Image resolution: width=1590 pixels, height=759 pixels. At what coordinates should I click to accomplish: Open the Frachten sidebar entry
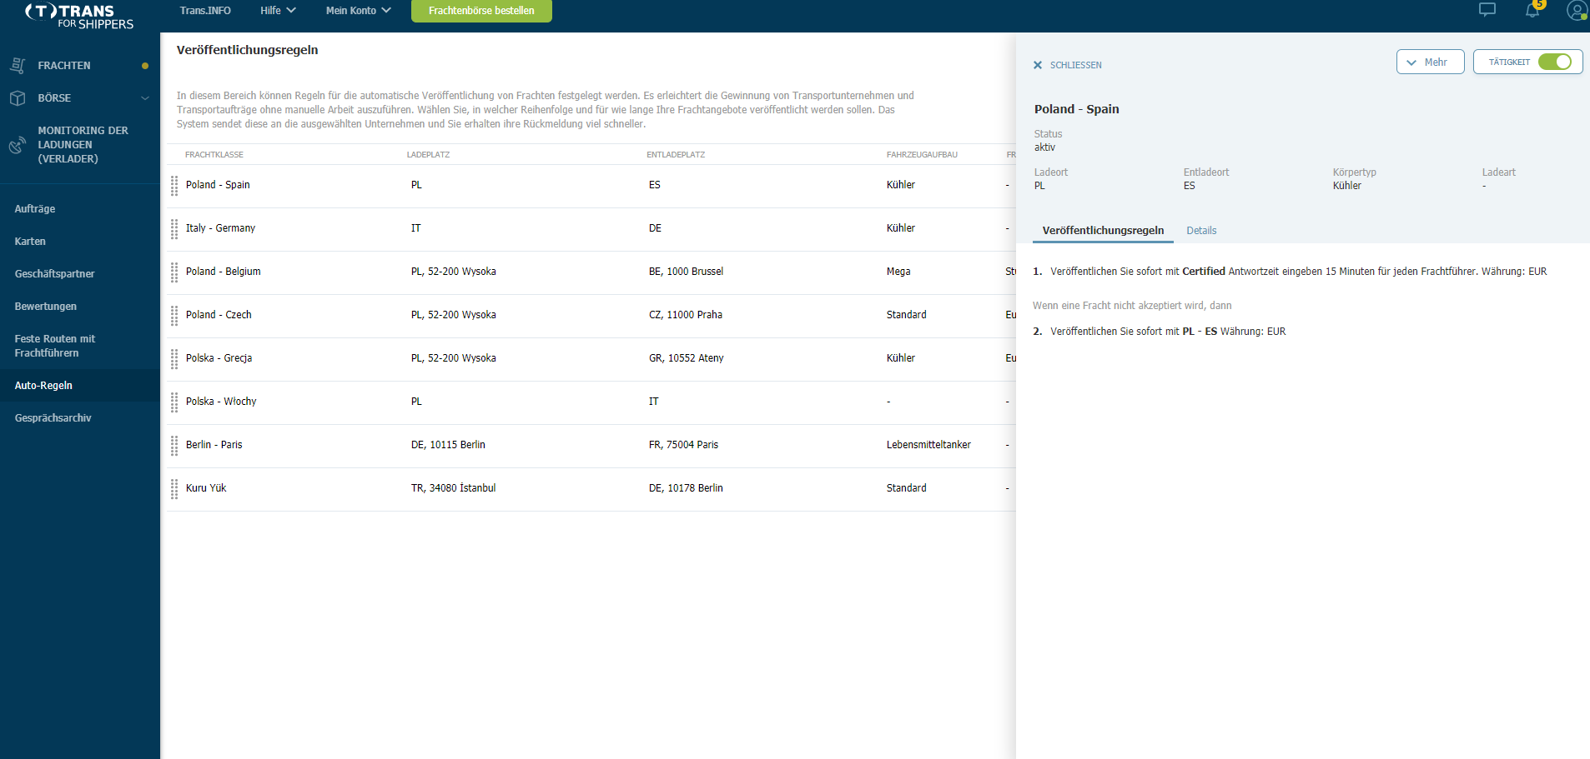click(64, 66)
